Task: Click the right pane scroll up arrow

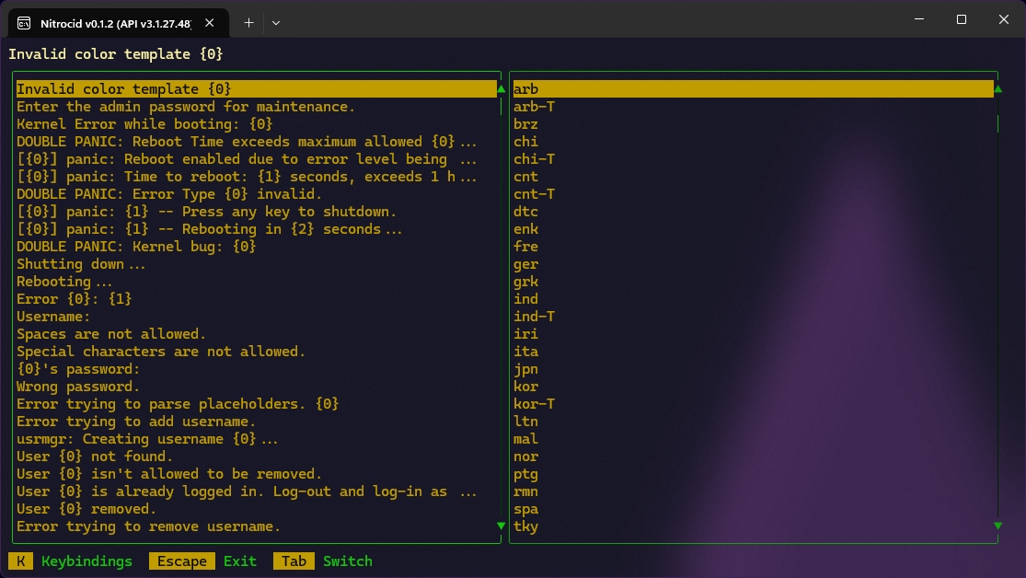Action: tap(997, 89)
